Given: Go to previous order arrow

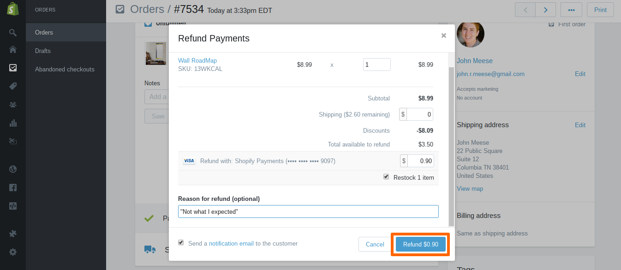Looking at the screenshot, I should (525, 10).
